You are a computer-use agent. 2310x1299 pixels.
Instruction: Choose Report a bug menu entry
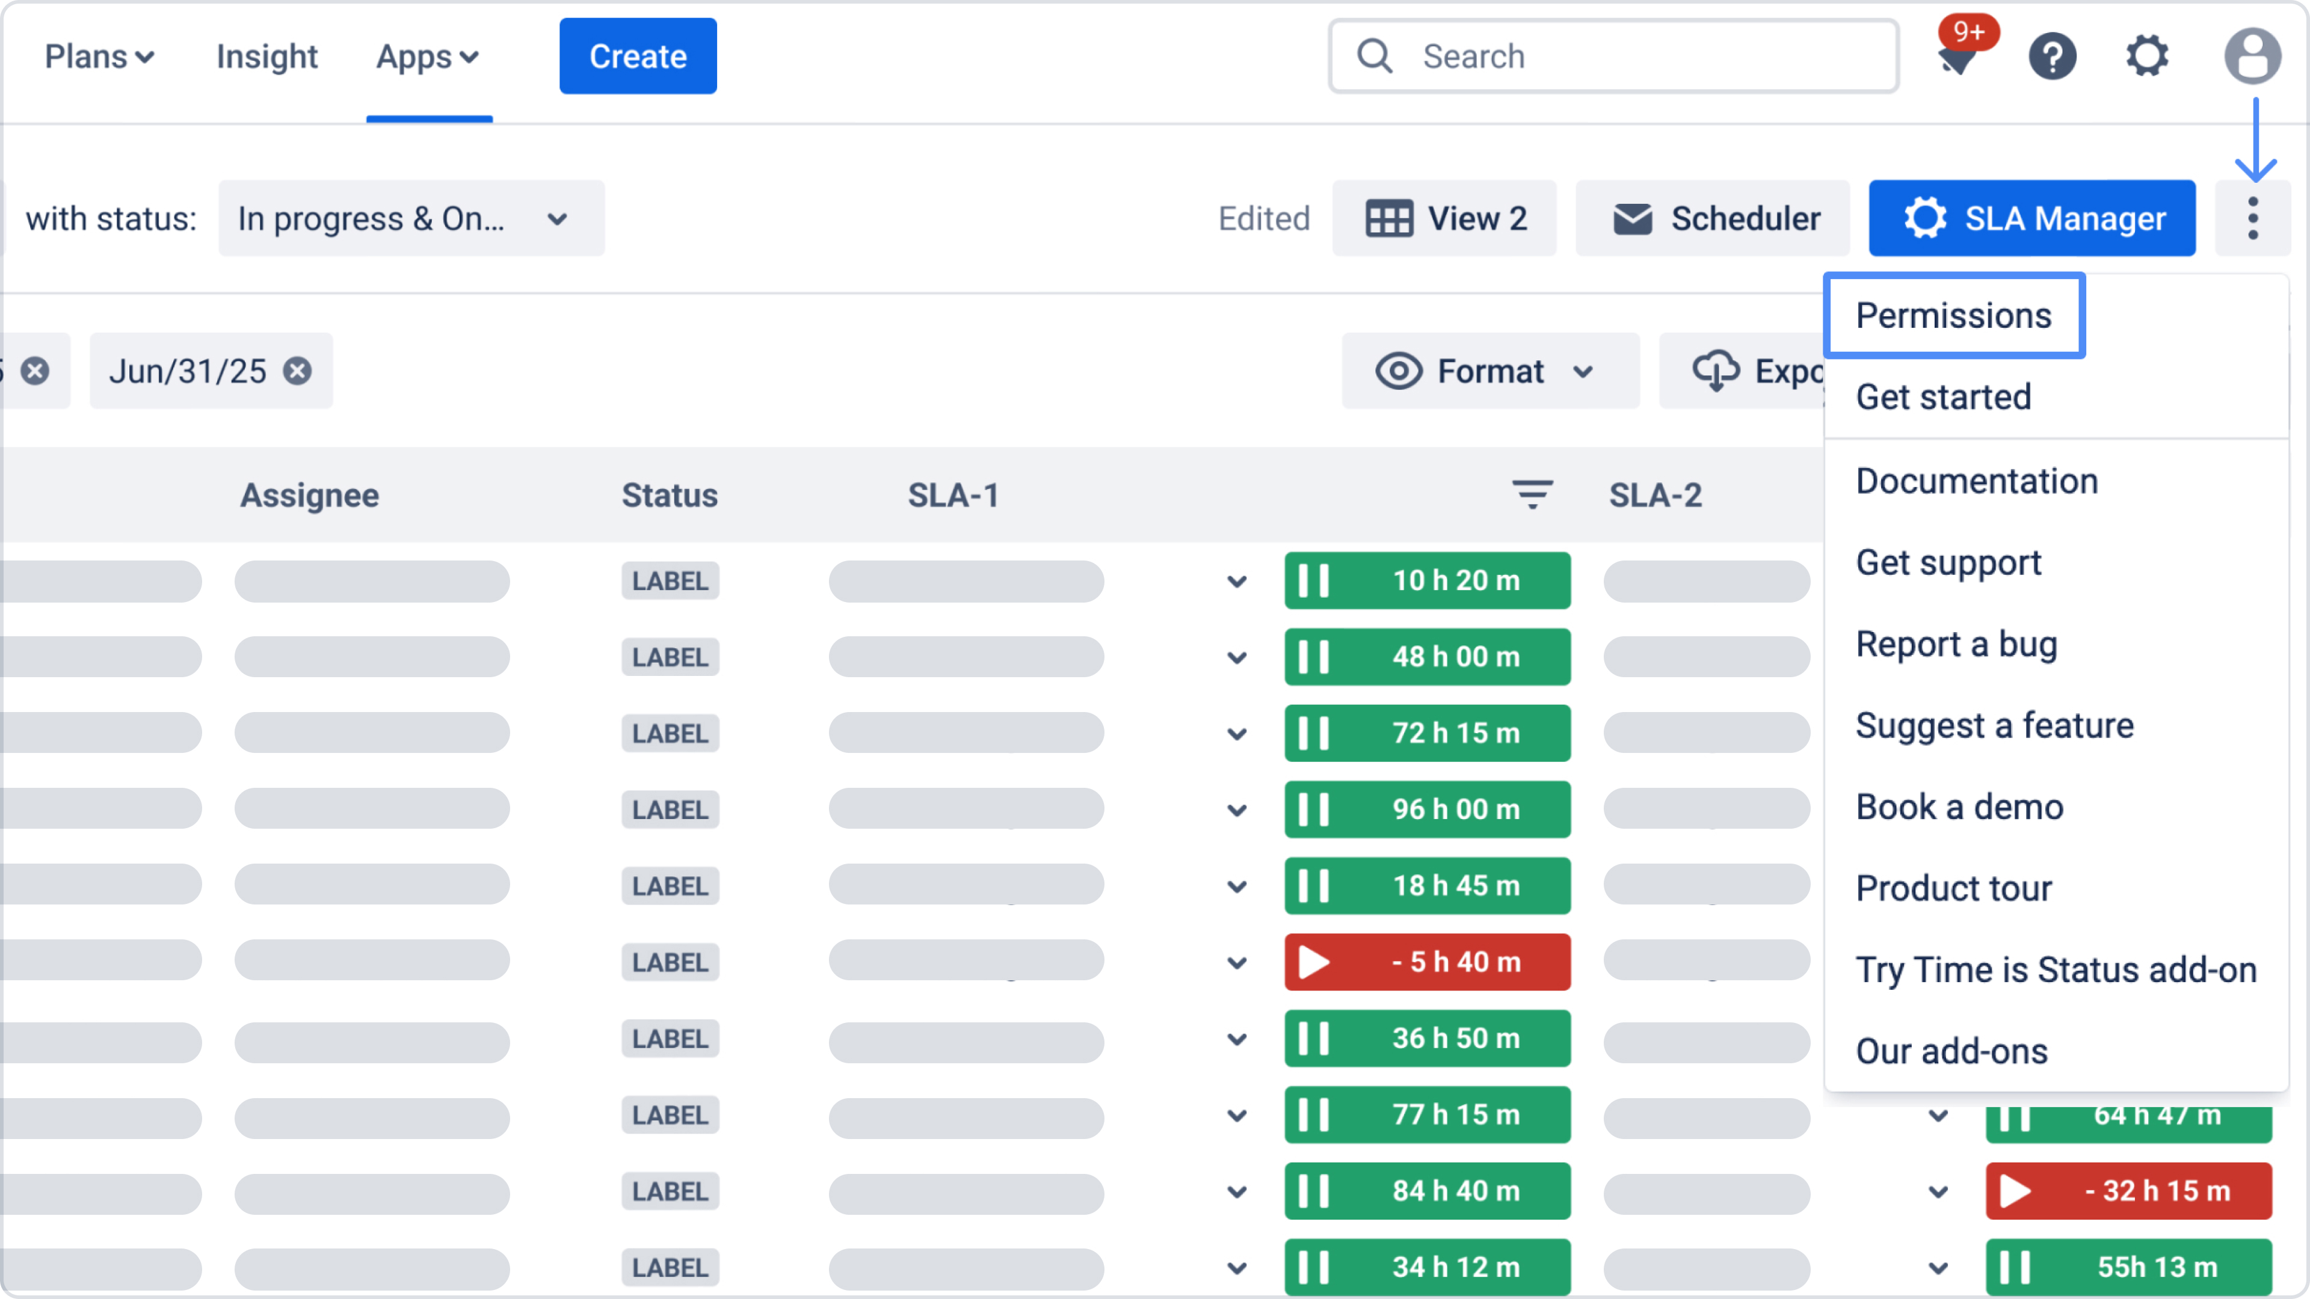pos(1956,645)
